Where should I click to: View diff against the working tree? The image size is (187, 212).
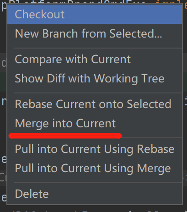[95, 78]
